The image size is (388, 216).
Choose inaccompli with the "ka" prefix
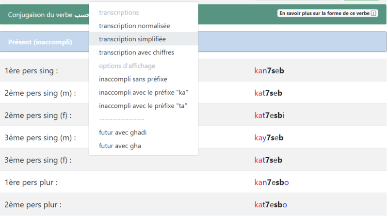point(143,92)
